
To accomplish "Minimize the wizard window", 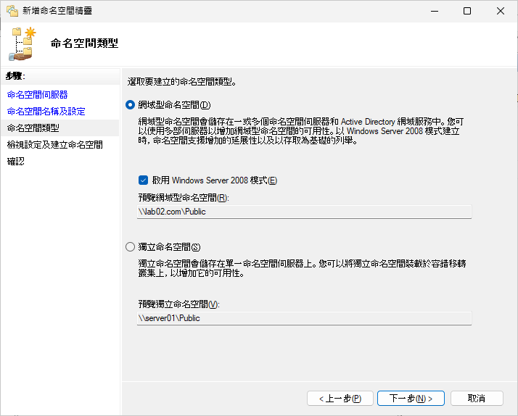I will [x=435, y=11].
